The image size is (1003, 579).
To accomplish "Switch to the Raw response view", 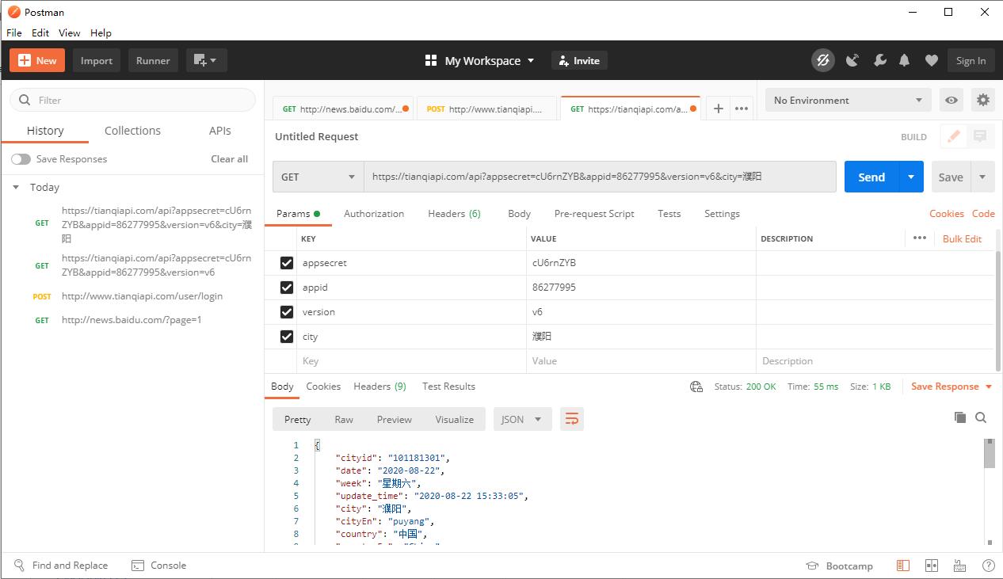I will coord(344,419).
